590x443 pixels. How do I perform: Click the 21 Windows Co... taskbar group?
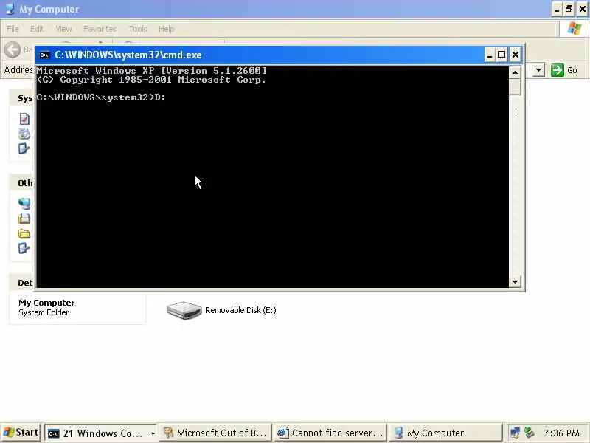click(x=102, y=433)
